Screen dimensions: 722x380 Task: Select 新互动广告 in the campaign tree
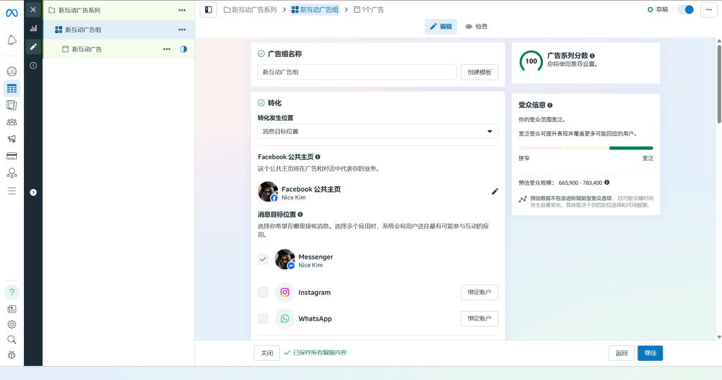coord(87,49)
